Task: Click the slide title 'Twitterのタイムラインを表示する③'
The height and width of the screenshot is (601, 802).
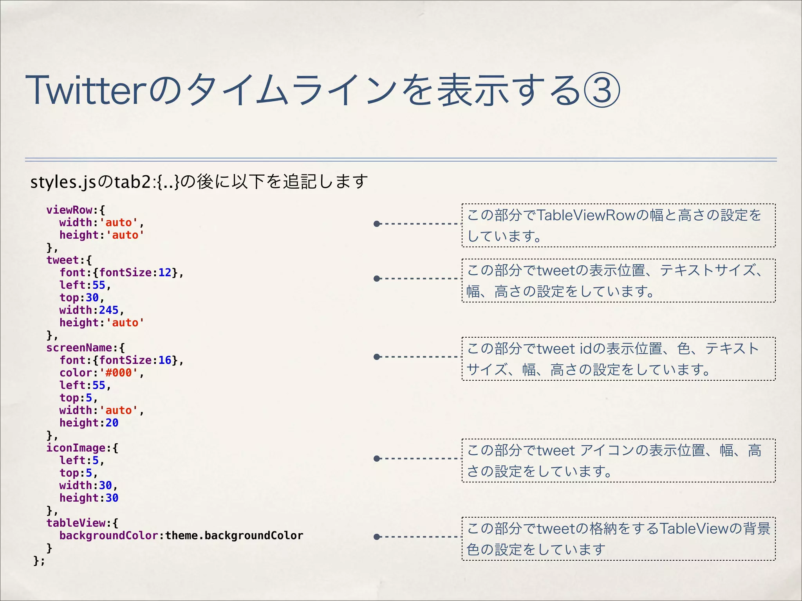Action: coord(323,90)
